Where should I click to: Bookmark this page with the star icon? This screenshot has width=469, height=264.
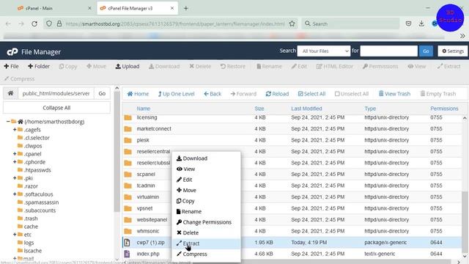pyautogui.click(x=292, y=23)
